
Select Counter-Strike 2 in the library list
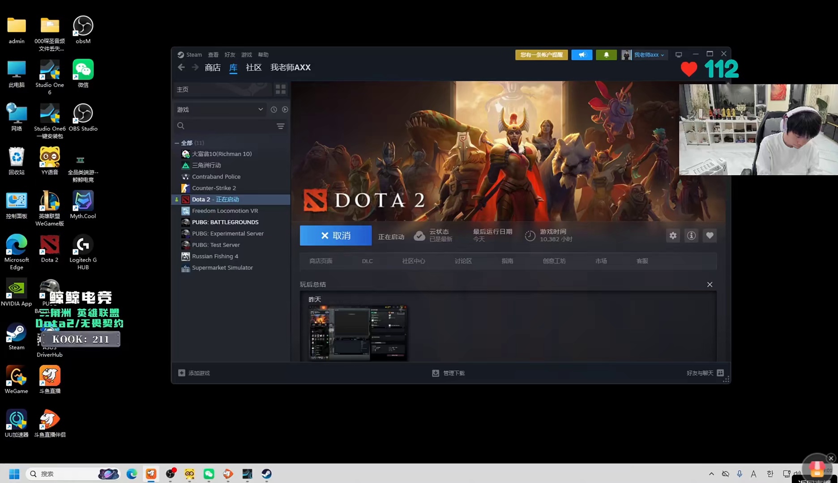pos(214,188)
